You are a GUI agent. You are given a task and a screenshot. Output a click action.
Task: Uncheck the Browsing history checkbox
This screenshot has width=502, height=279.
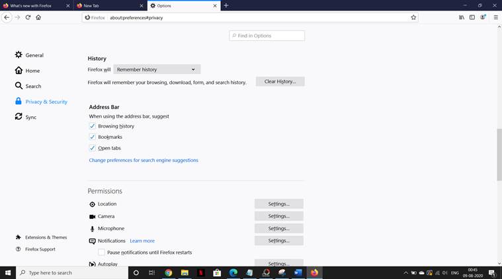(x=93, y=126)
